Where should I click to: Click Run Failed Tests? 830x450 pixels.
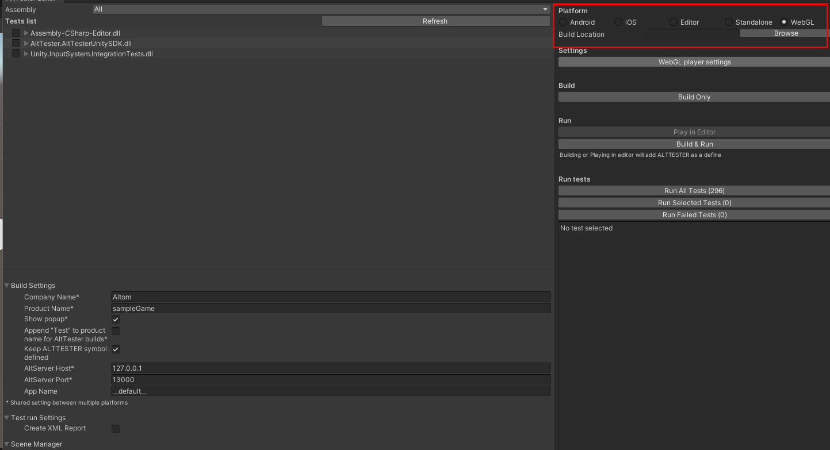693,214
